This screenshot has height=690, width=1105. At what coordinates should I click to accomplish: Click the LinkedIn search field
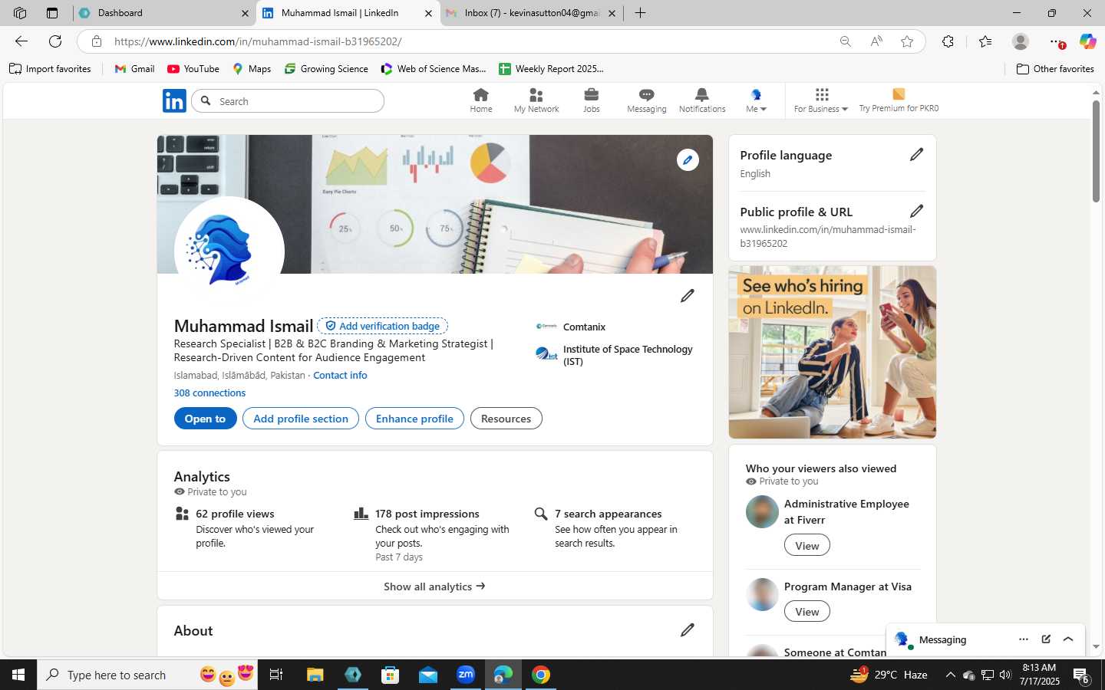[288, 100]
